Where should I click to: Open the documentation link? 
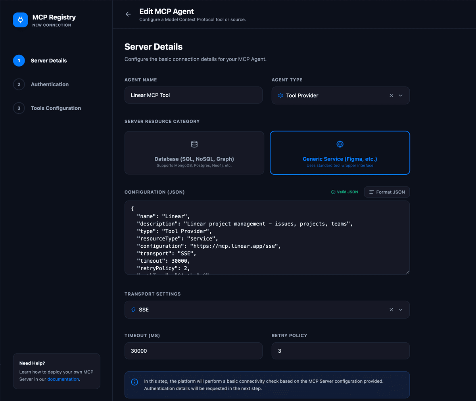coord(63,379)
